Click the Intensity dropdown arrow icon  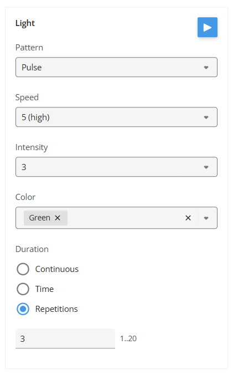point(206,167)
